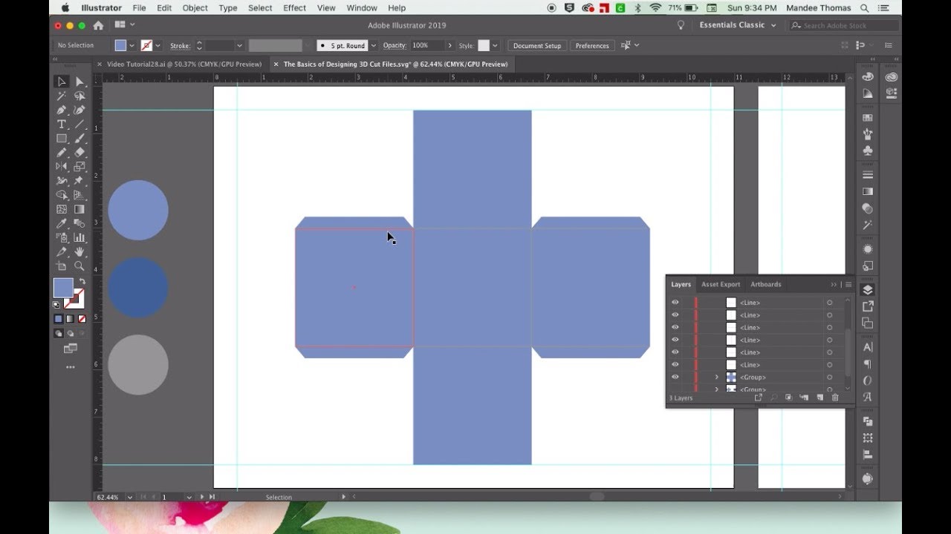The image size is (951, 534).
Task: Select the Magic Wand tool
Action: tap(62, 96)
